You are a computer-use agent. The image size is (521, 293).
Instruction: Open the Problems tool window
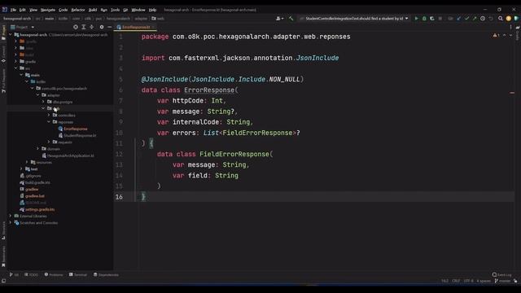54,275
